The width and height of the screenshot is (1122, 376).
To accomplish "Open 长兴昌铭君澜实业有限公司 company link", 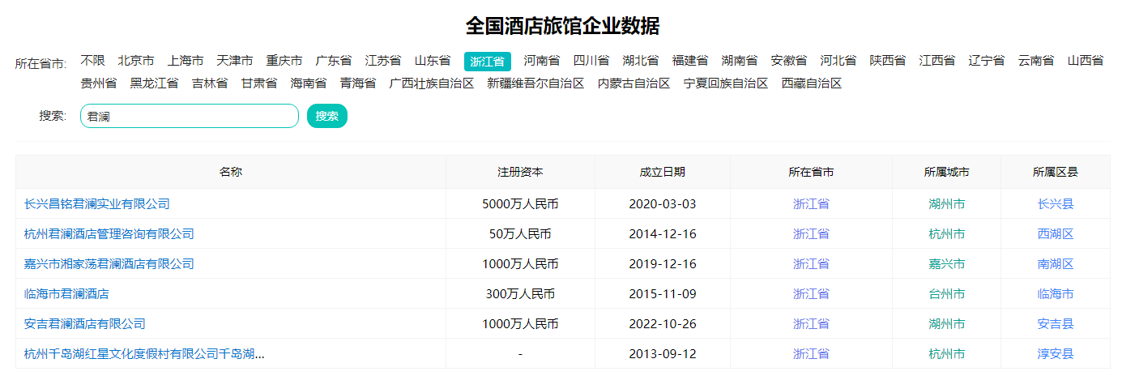I will click(97, 203).
